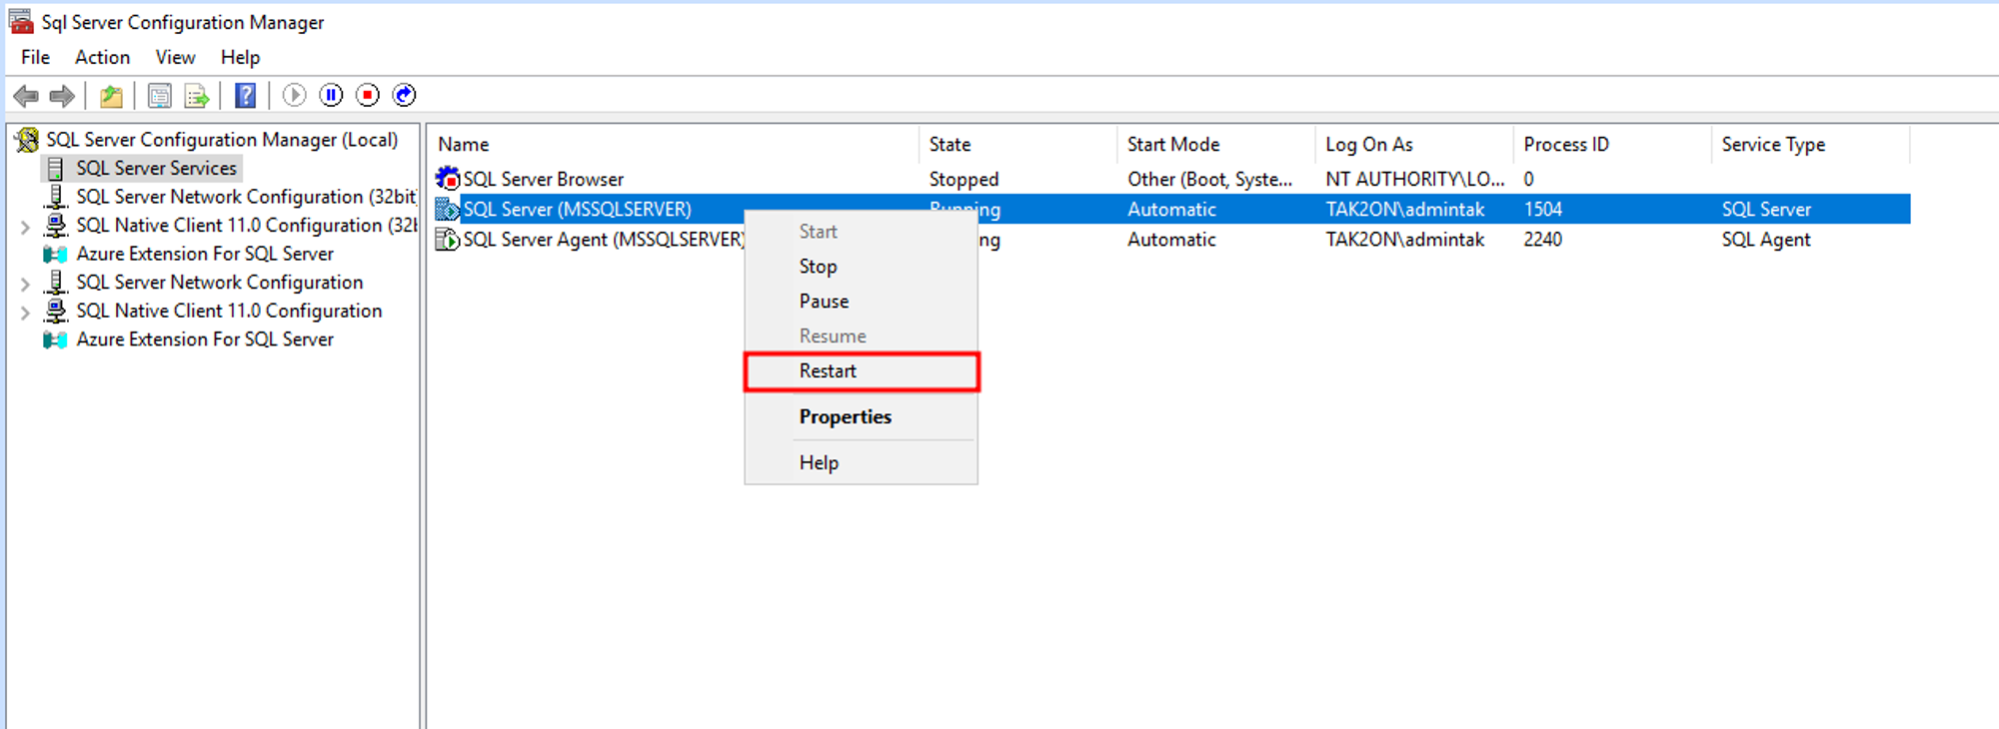Sort by the Process ID column header
1999x729 pixels.
[x=1612, y=145]
